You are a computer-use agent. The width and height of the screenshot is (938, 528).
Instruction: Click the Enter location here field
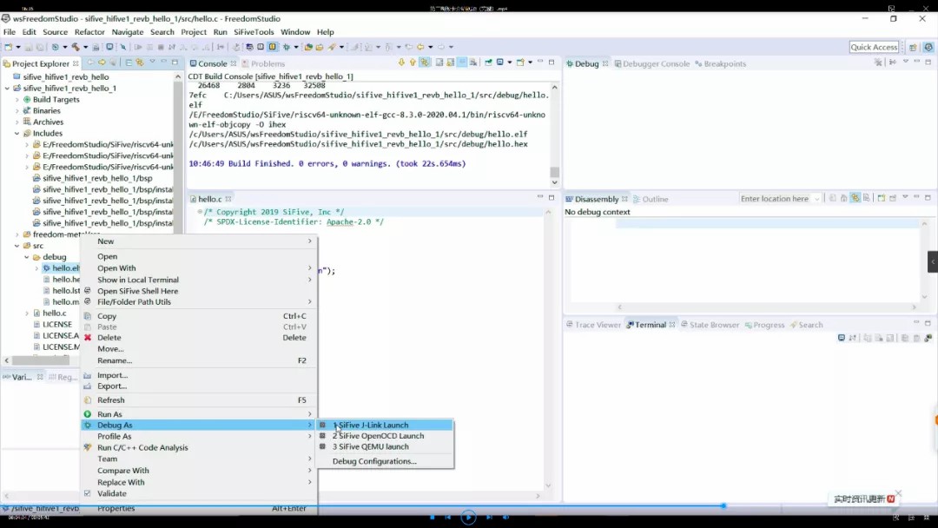coord(774,199)
